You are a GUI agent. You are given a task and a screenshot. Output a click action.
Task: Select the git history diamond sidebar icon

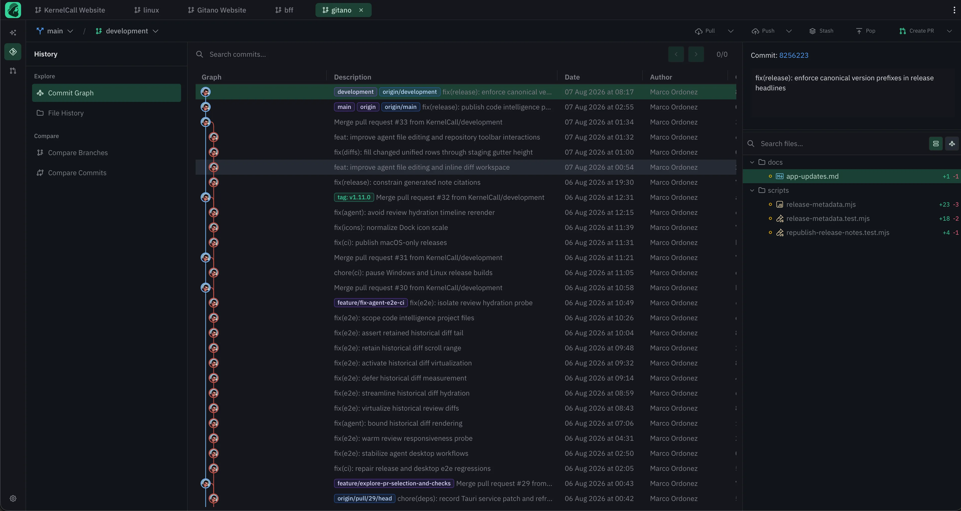(x=13, y=51)
